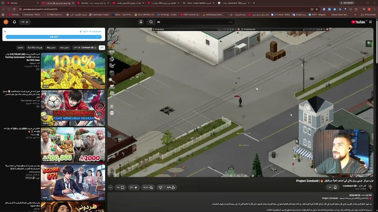Close the eJOY AI Assistant panel

[5, 31]
